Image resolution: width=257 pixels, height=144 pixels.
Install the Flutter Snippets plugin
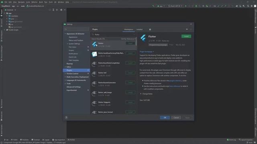(130, 102)
